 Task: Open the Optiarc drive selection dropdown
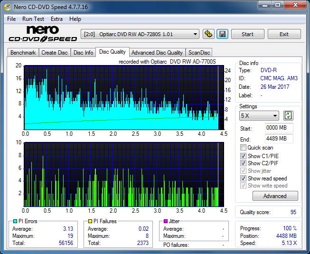coord(140,34)
